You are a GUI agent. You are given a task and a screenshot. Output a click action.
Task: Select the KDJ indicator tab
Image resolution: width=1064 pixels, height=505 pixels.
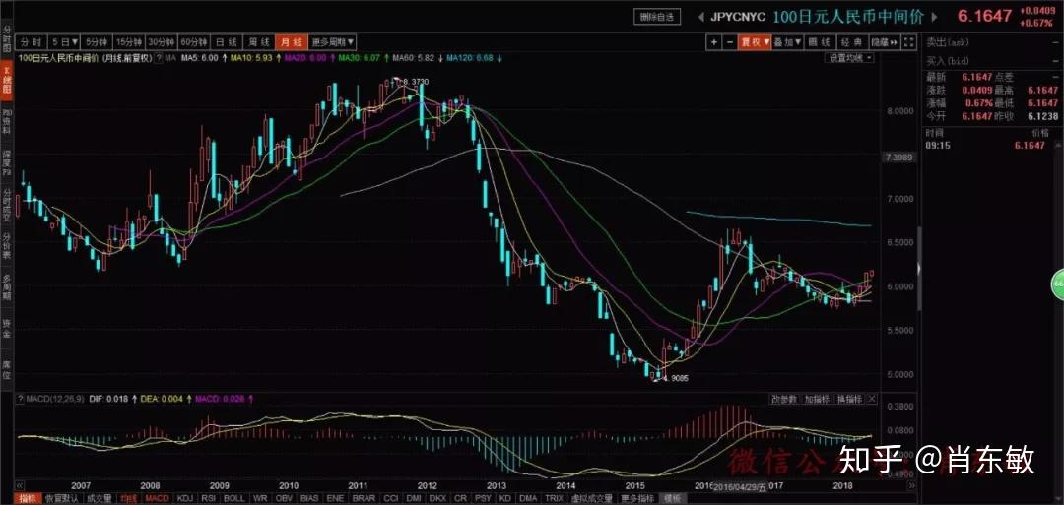coord(184,498)
